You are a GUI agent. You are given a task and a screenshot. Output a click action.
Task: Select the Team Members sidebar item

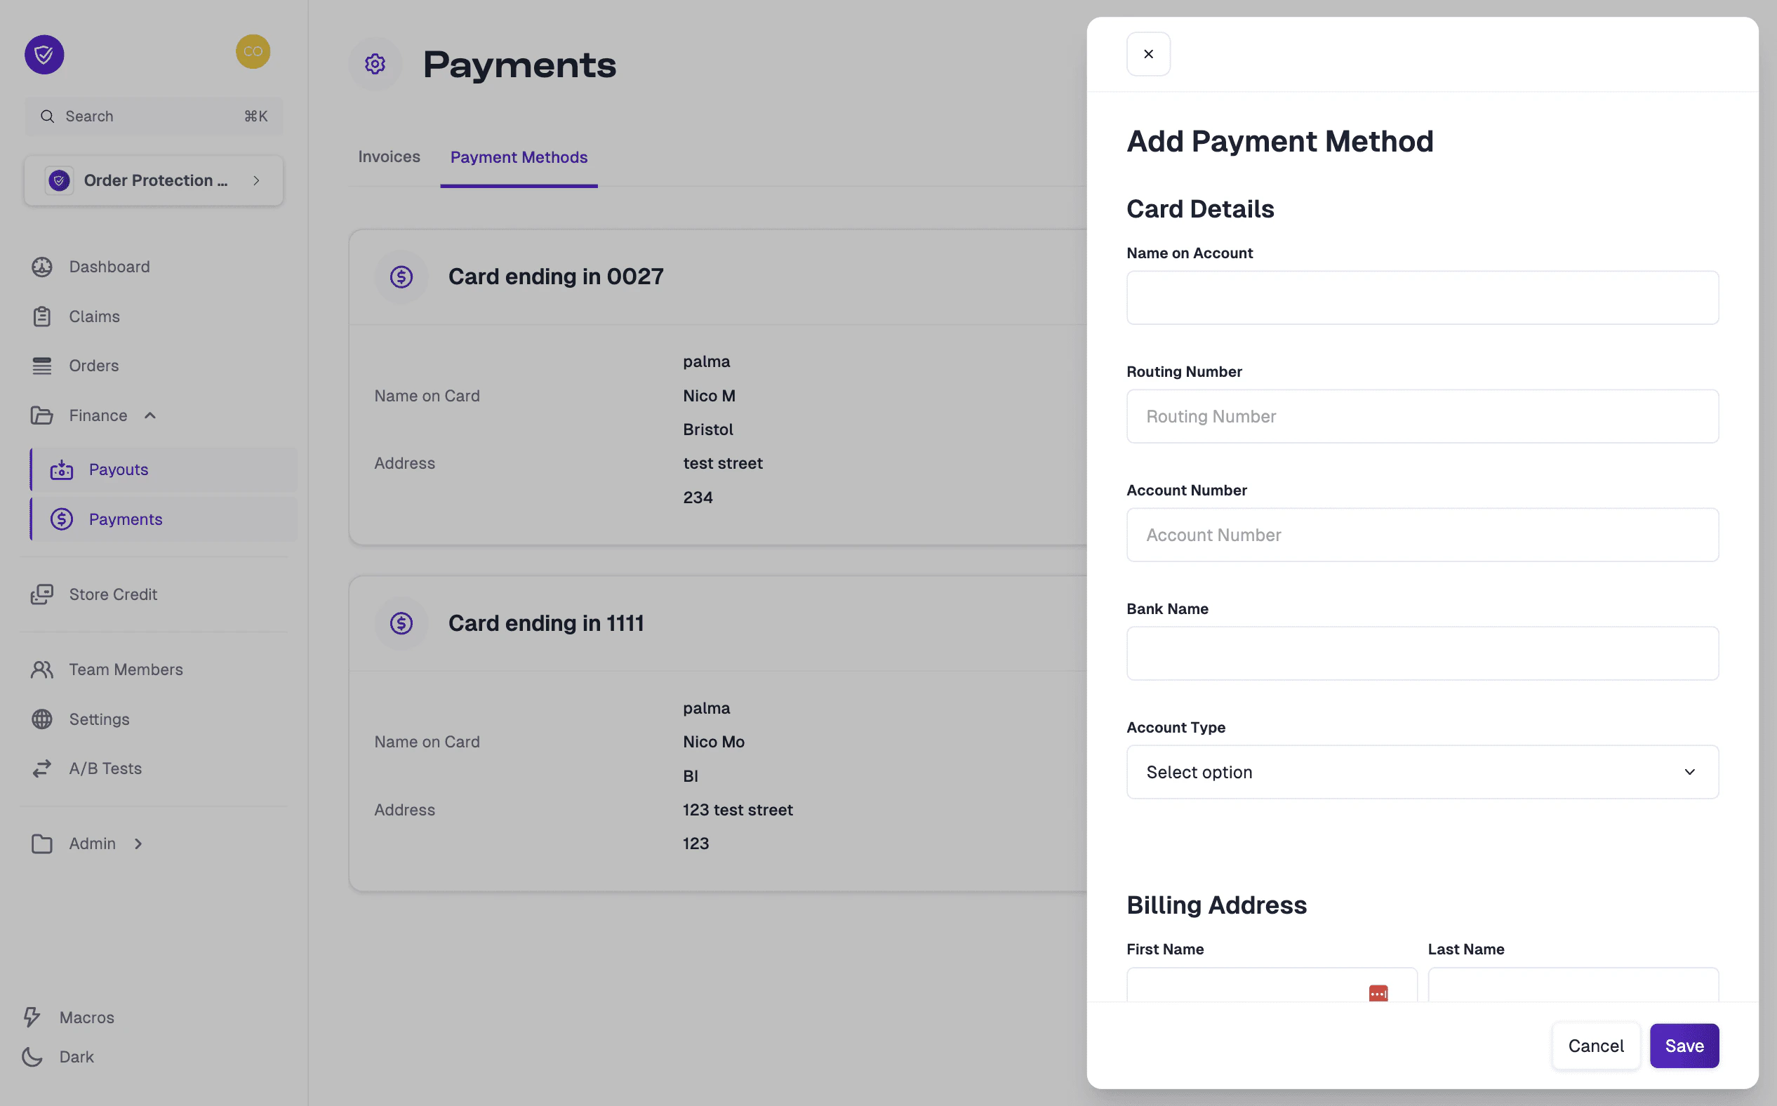tap(126, 669)
